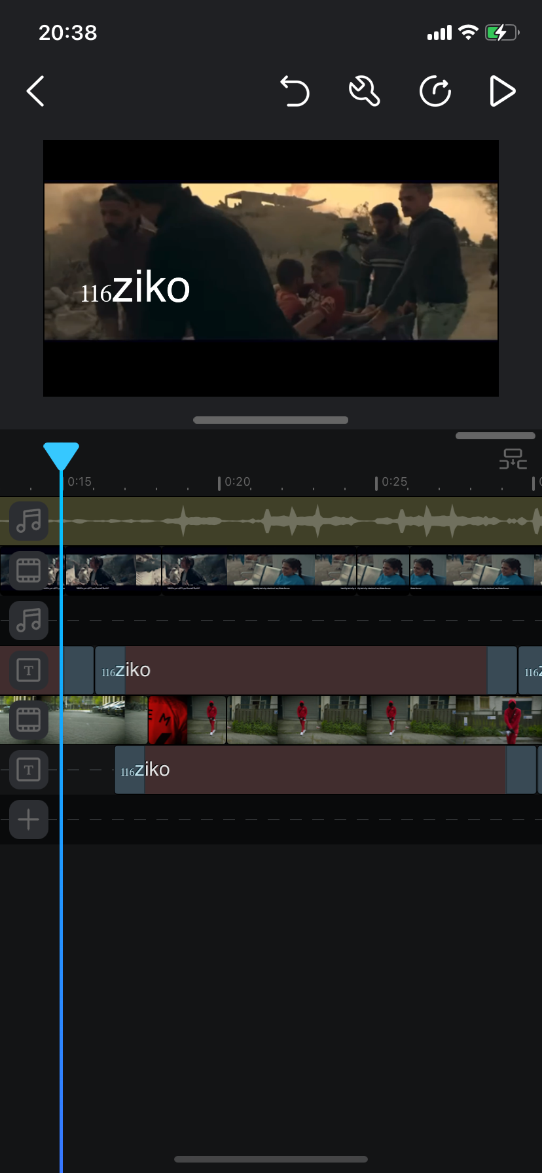Tap the timeline snapping layout icon
The height and width of the screenshot is (1173, 542).
coord(513,459)
